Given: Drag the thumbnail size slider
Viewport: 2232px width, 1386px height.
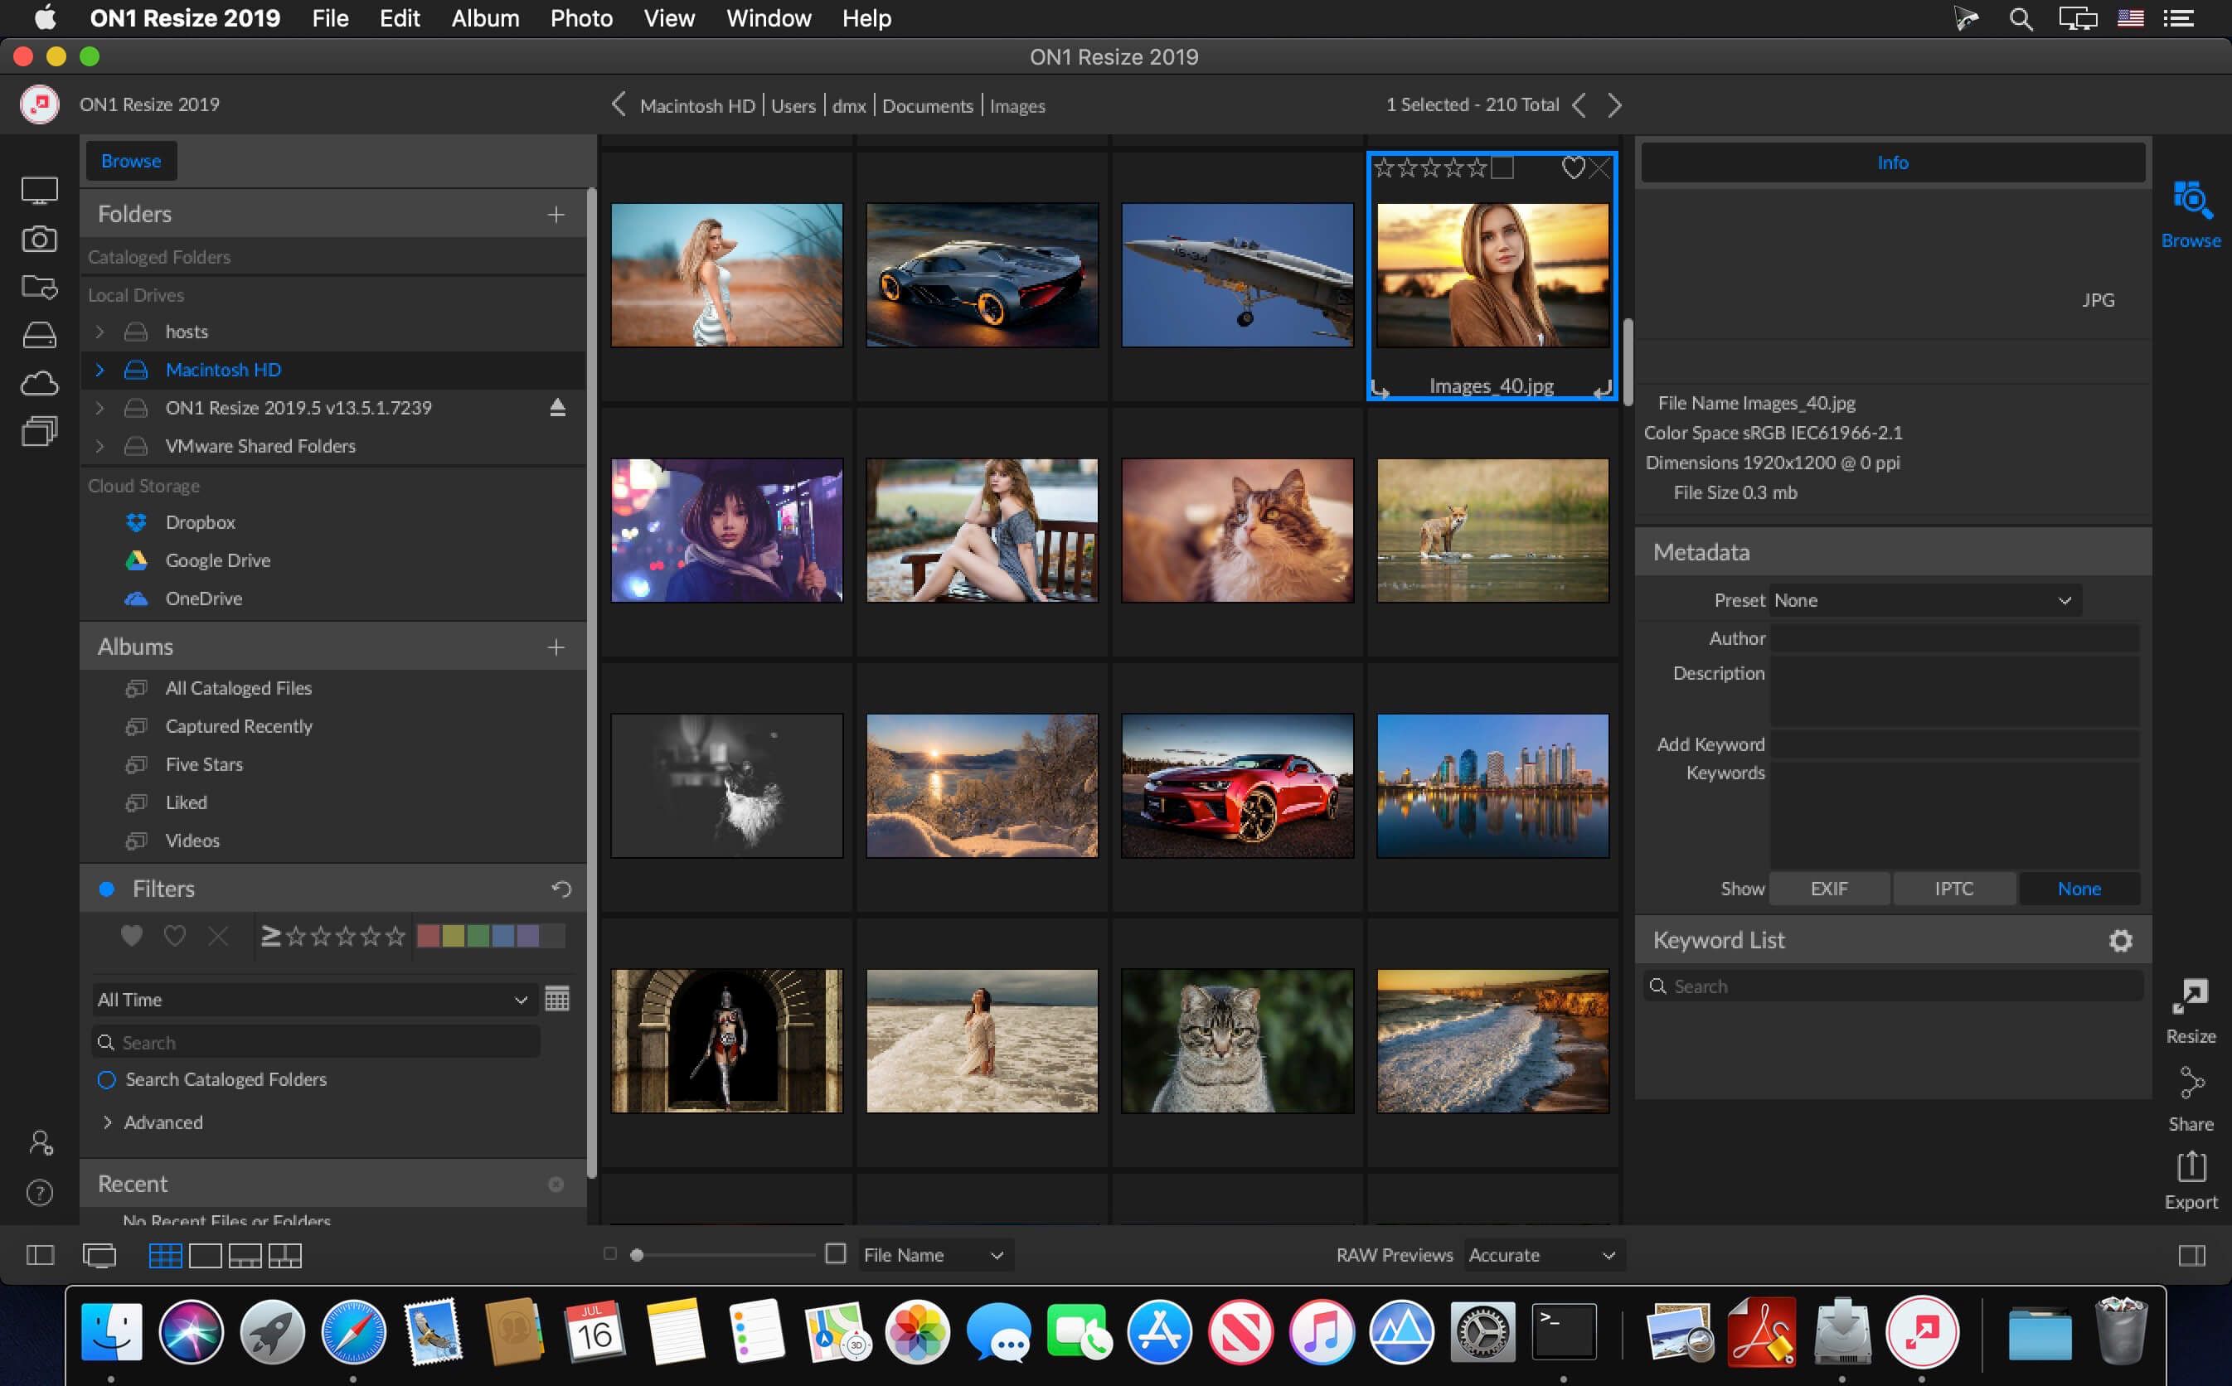Looking at the screenshot, I should click(633, 1253).
